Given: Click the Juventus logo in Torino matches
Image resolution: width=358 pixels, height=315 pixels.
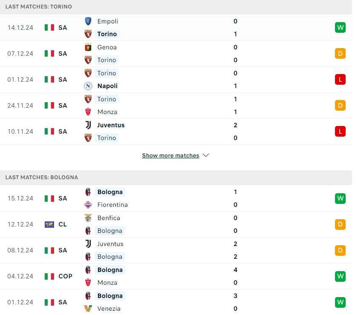Looking at the screenshot, I should pyautogui.click(x=88, y=125).
